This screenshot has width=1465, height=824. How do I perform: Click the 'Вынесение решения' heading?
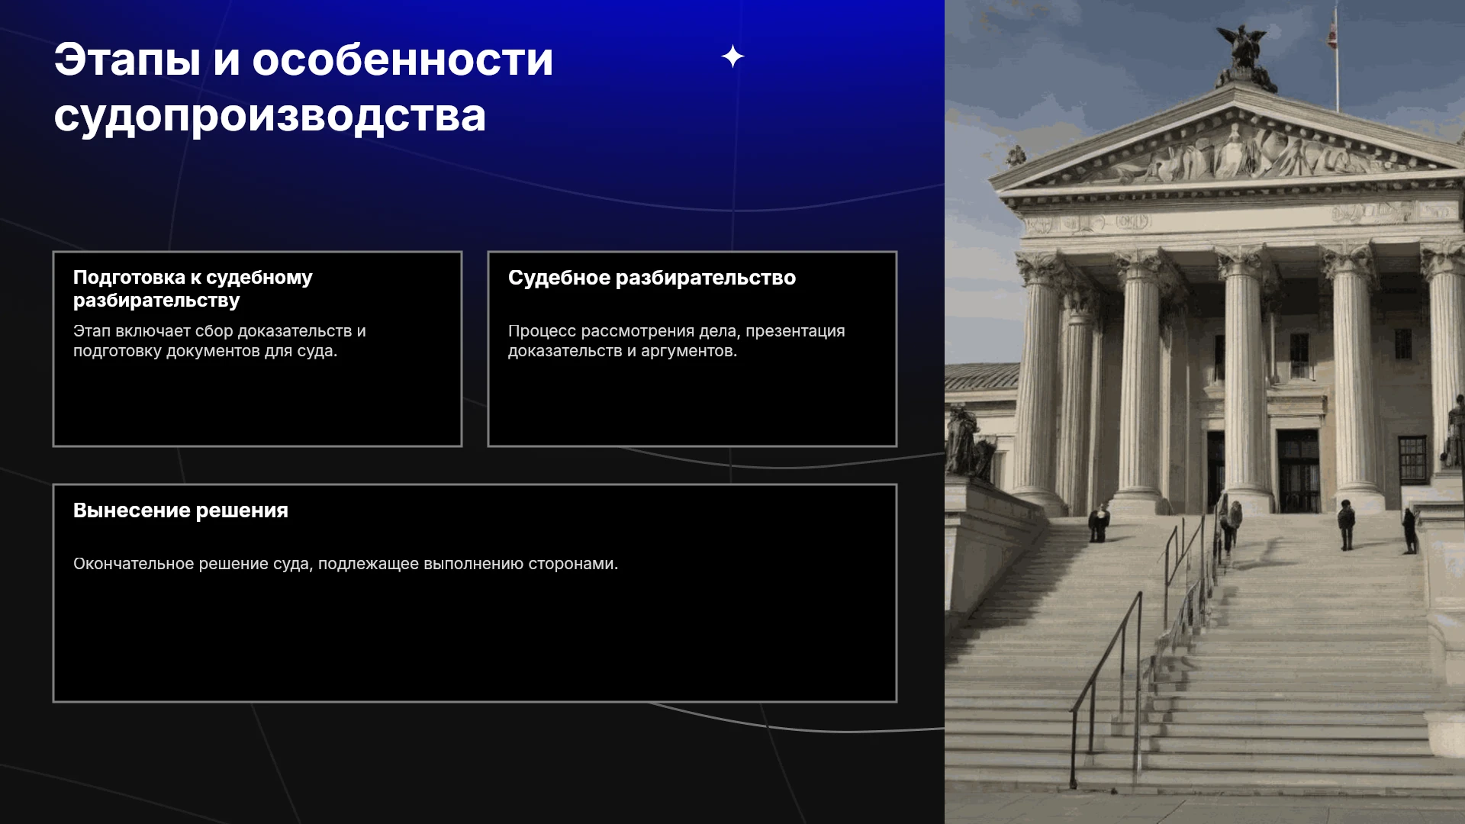click(x=181, y=510)
